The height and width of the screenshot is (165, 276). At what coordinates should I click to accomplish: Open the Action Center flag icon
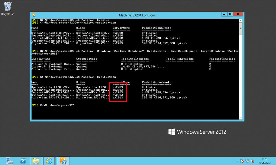[x=242, y=161]
